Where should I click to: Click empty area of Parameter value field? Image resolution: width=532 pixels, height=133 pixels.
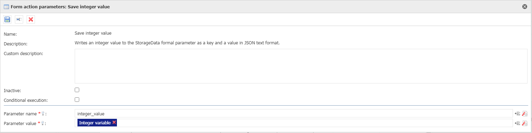[x=314, y=123]
